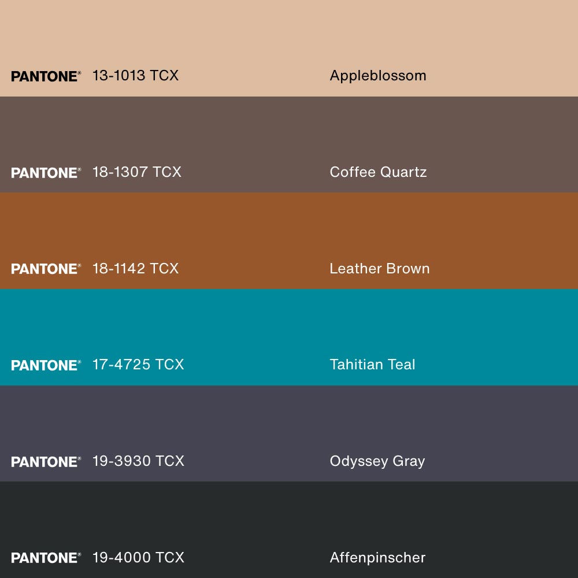578x578 pixels.
Task: Select the 19-4000 TCX code text
Action: point(138,558)
